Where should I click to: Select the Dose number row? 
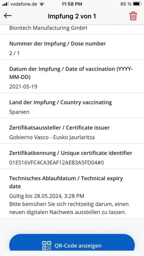(72, 47)
